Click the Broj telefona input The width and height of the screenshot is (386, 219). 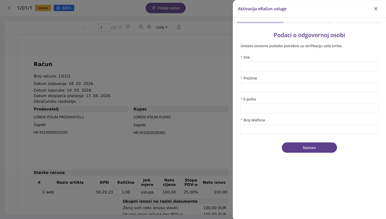click(309, 129)
